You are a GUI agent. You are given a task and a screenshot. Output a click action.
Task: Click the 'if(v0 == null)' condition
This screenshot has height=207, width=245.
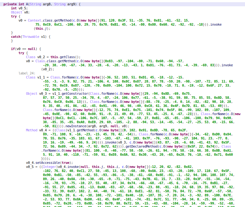pos(24,49)
